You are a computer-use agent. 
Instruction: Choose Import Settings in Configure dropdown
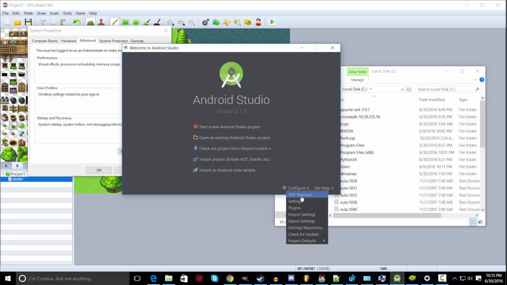307,215
